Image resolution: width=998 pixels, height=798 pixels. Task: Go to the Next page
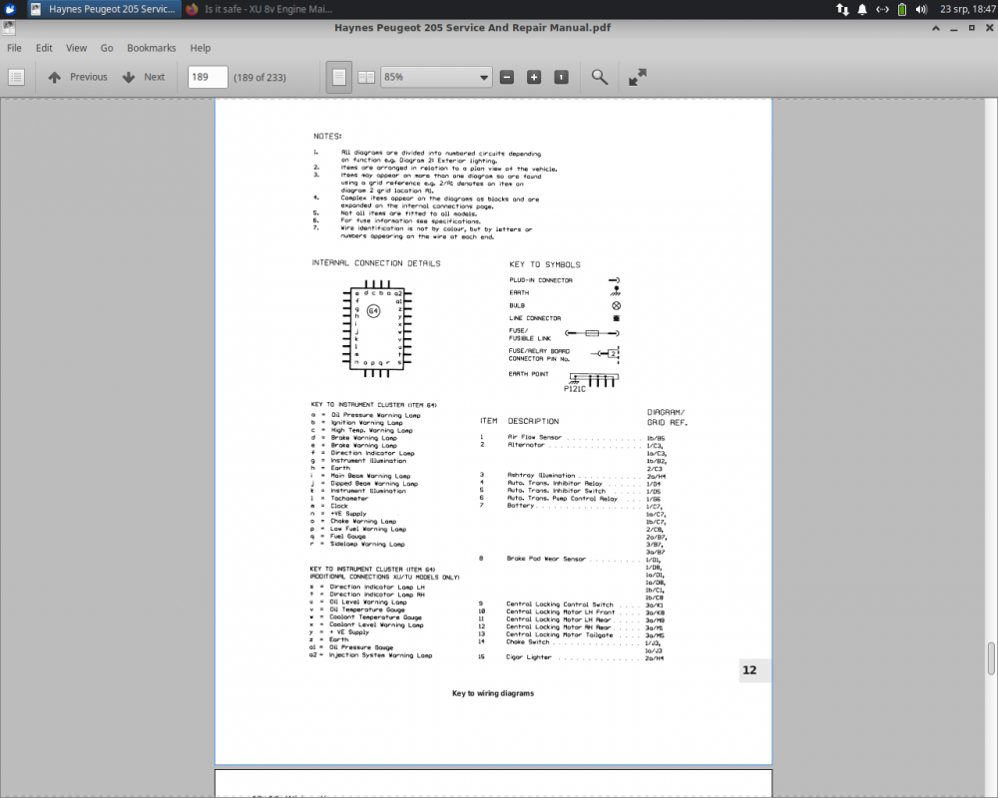pyautogui.click(x=144, y=77)
